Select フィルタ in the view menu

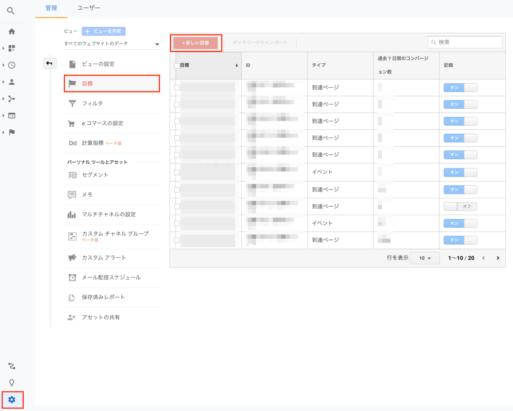pos(92,104)
